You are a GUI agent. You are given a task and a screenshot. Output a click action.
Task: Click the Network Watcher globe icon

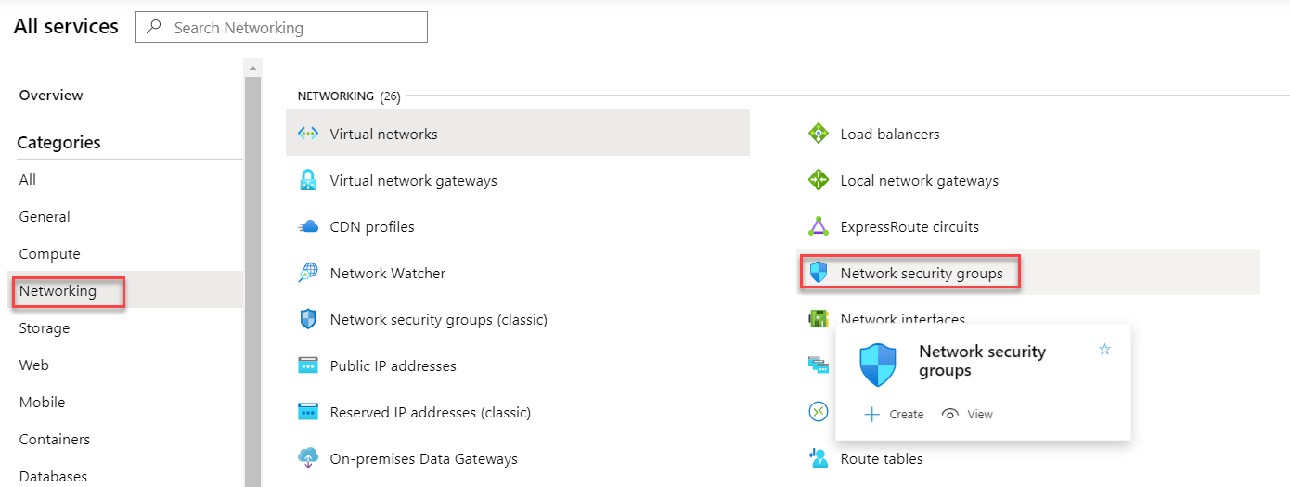(x=308, y=273)
